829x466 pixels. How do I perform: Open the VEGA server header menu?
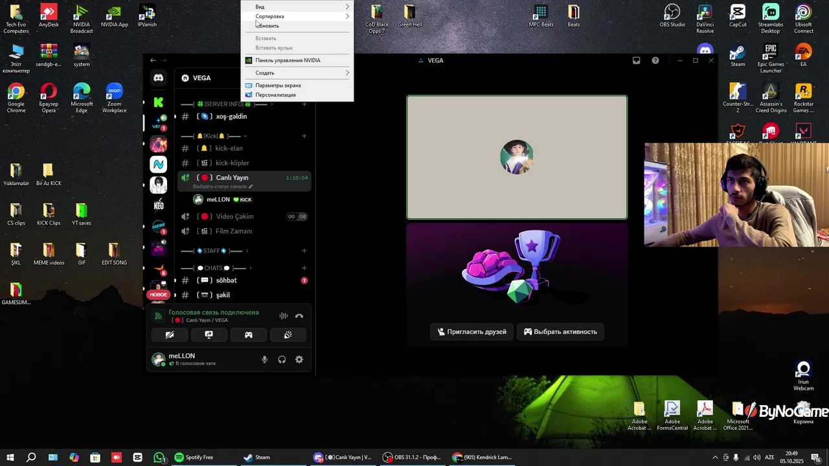201,78
